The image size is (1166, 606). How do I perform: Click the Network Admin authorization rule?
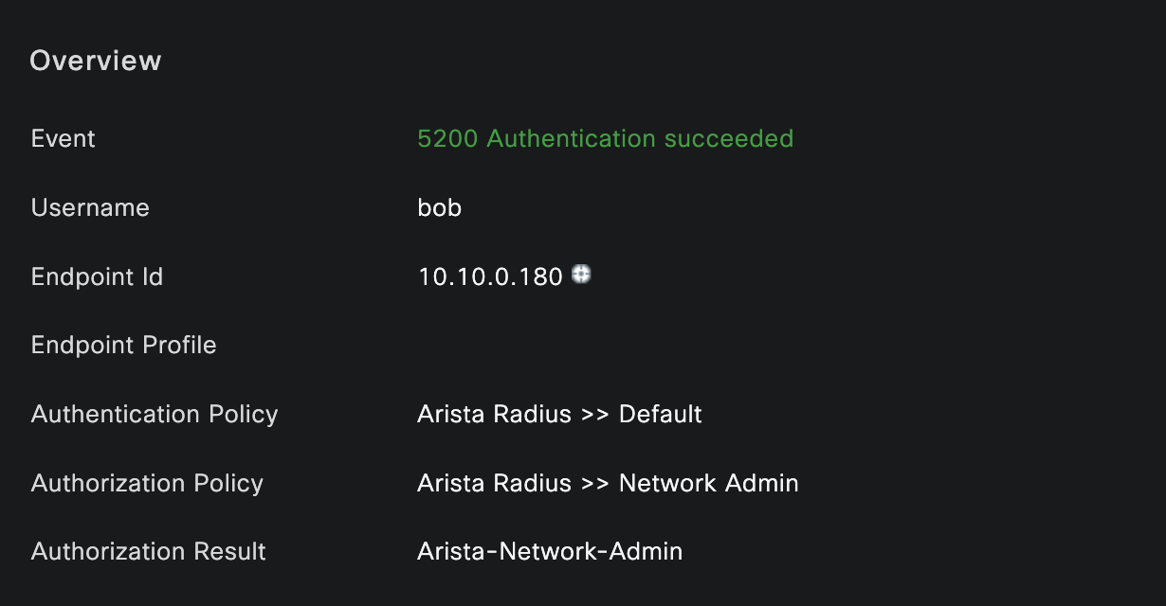click(x=708, y=484)
